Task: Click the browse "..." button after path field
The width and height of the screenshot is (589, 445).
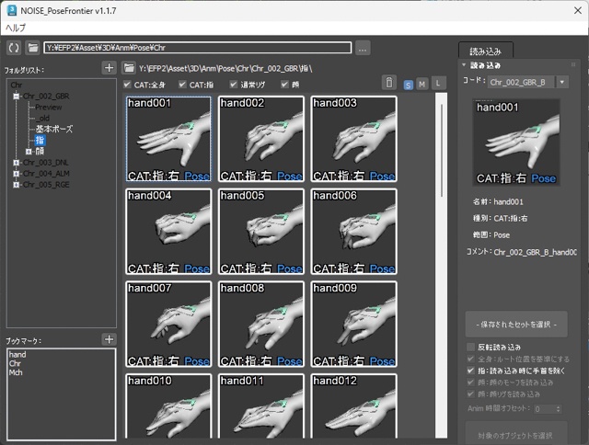Action: [363, 48]
